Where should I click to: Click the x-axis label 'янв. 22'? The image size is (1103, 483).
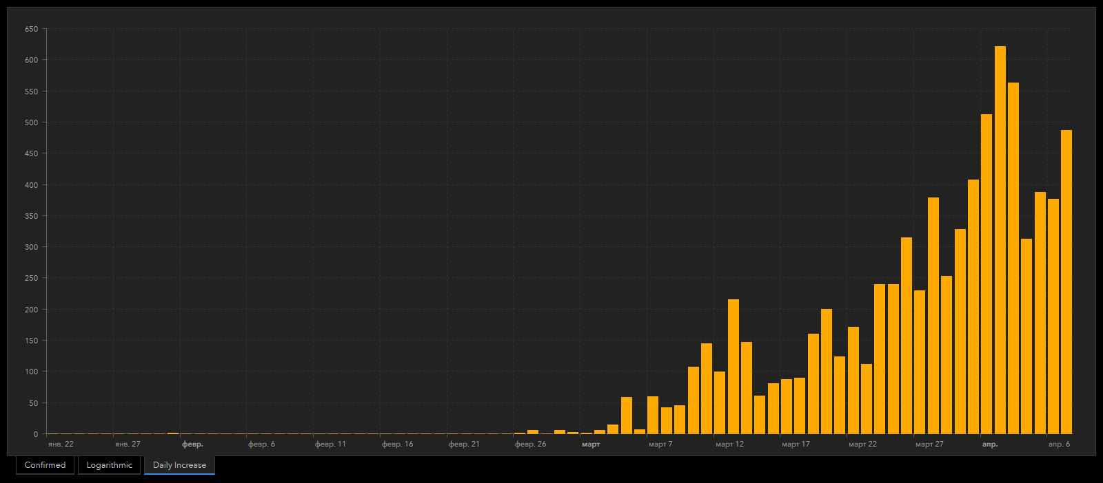[x=61, y=444]
